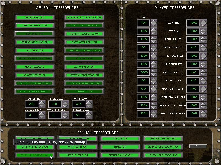
Task: Increase Russia Max Formations up arrow
Action: pyautogui.click(x=204, y=87)
